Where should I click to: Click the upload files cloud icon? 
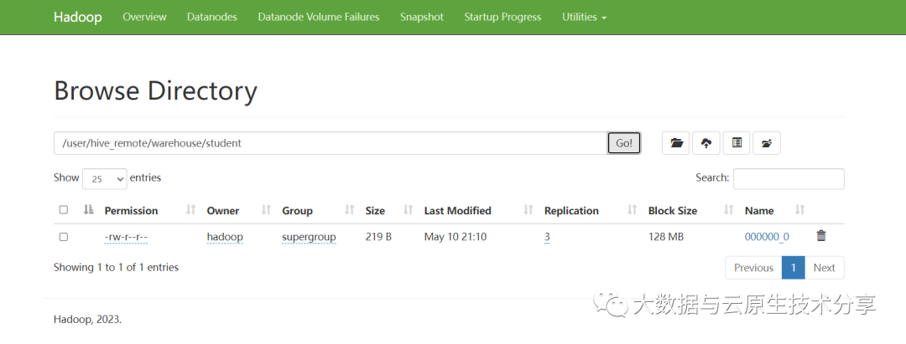click(706, 143)
